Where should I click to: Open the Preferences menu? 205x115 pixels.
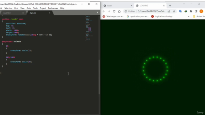click(53, 8)
